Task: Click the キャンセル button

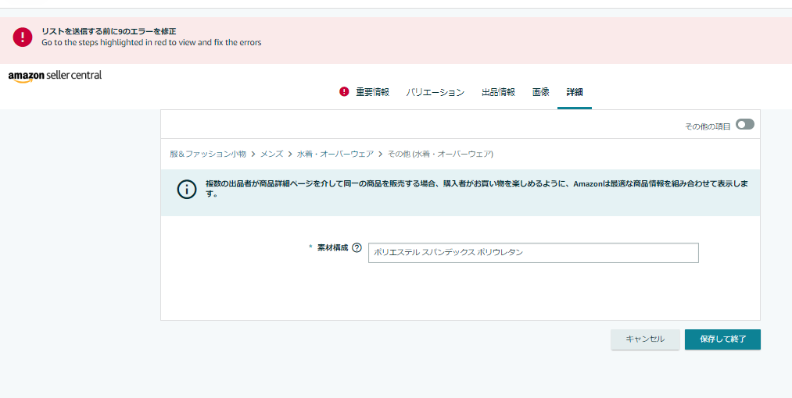Action: point(645,339)
